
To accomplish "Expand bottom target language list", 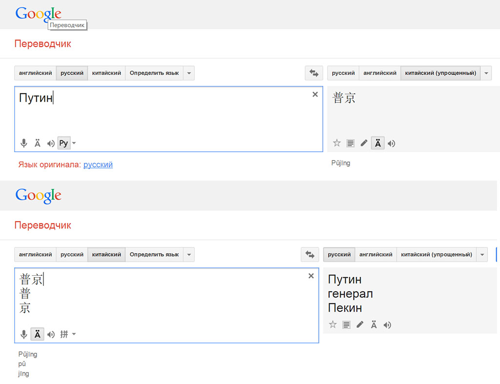I will tap(482, 255).
